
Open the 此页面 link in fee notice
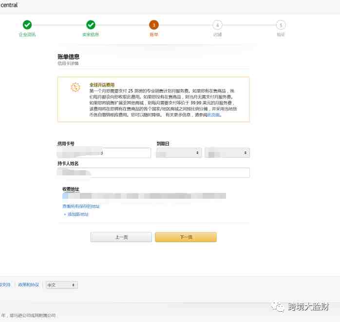pos(214,115)
